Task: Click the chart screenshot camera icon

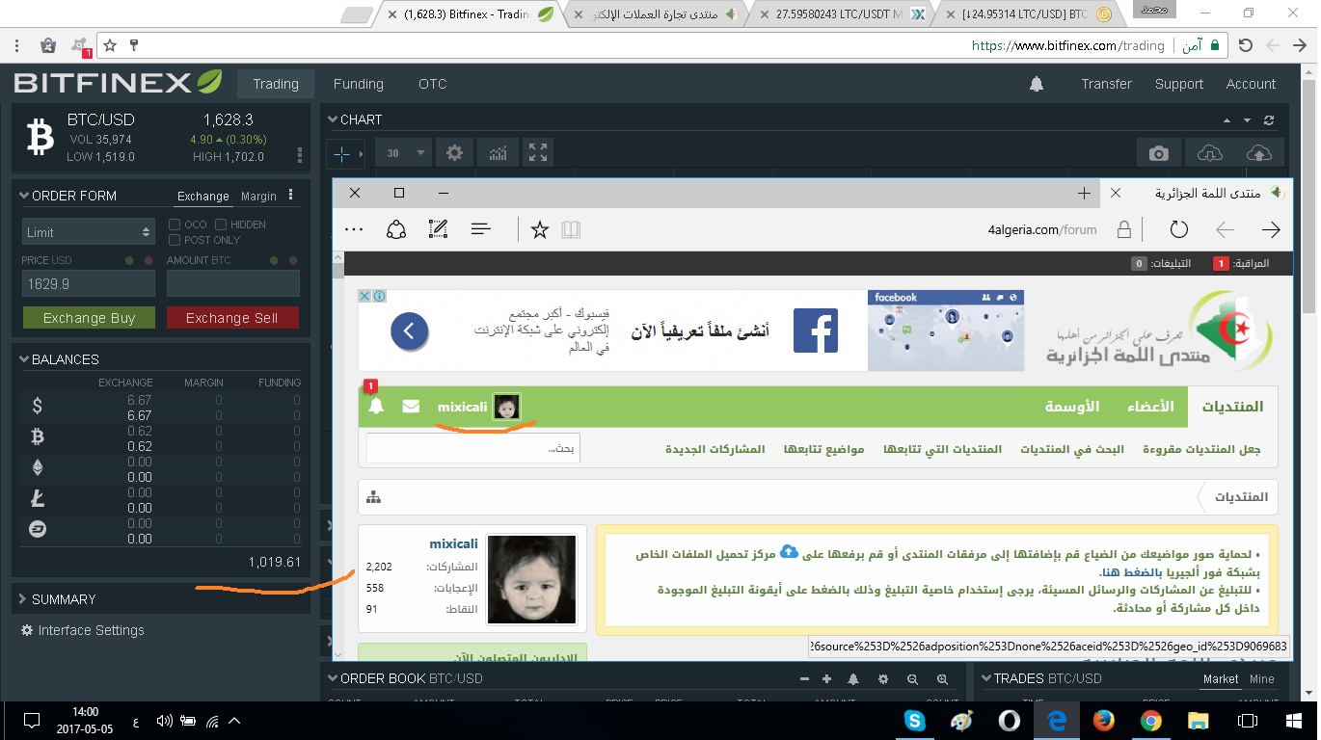Action: tap(1158, 153)
